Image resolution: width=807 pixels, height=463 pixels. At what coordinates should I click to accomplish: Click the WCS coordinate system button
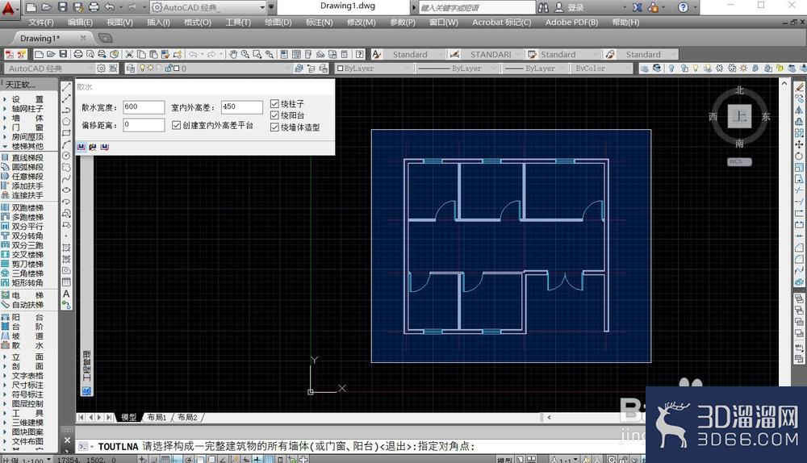click(x=739, y=161)
